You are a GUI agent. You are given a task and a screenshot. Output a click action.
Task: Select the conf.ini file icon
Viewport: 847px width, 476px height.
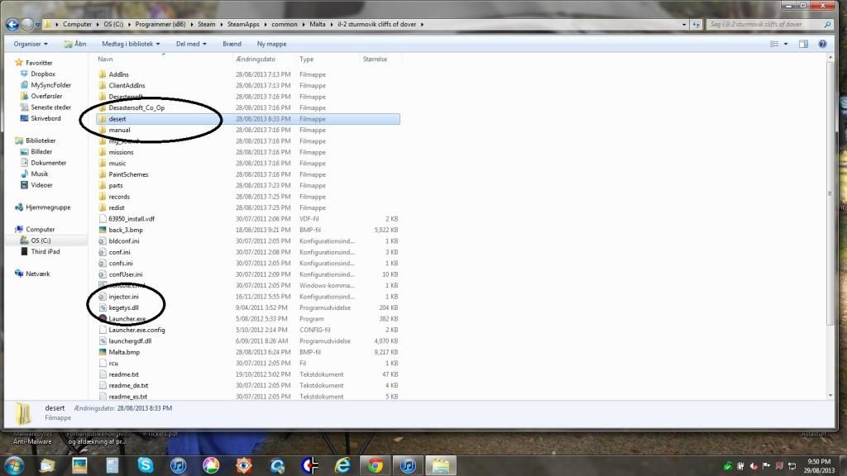click(x=103, y=252)
